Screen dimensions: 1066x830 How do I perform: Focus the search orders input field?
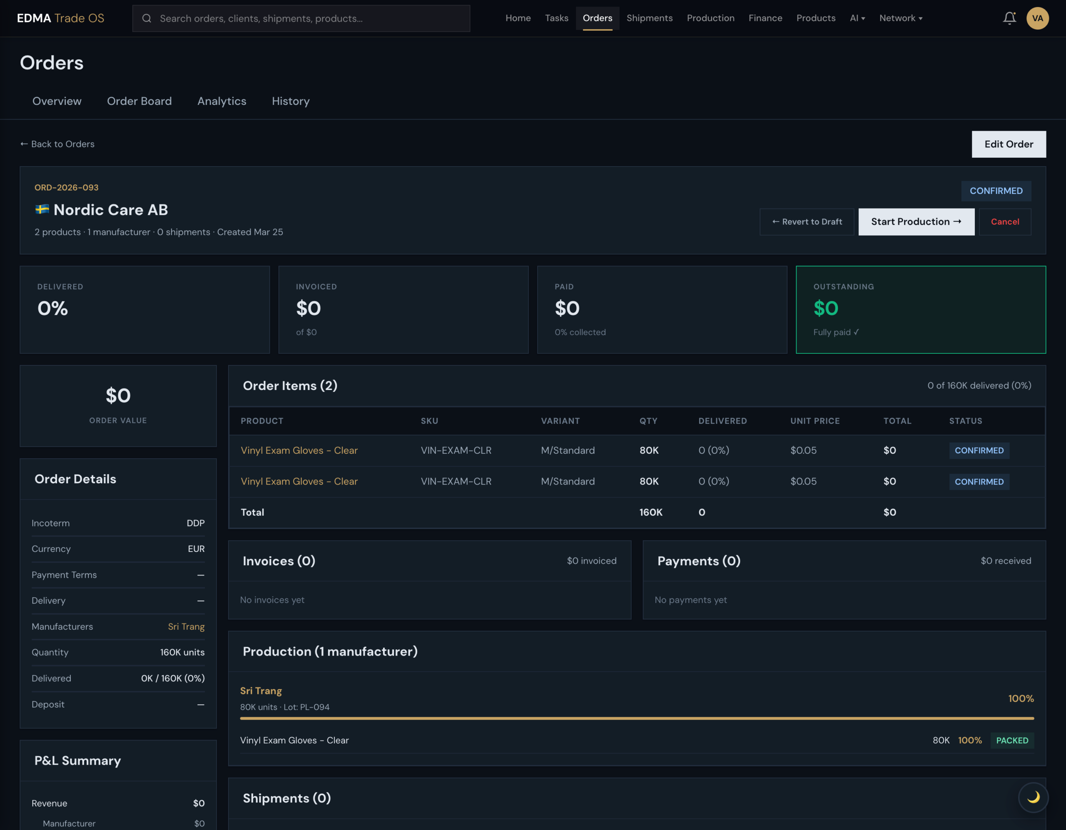301,19
